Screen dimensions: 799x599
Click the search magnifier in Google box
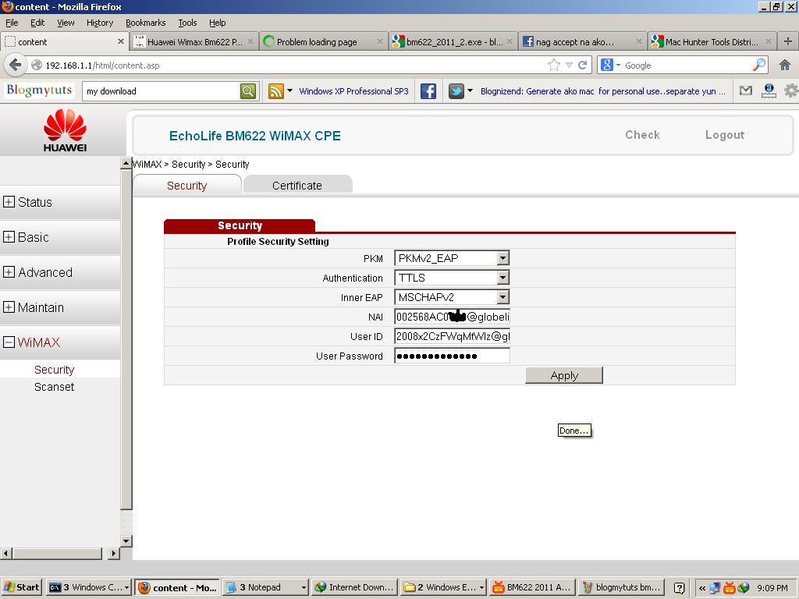759,65
